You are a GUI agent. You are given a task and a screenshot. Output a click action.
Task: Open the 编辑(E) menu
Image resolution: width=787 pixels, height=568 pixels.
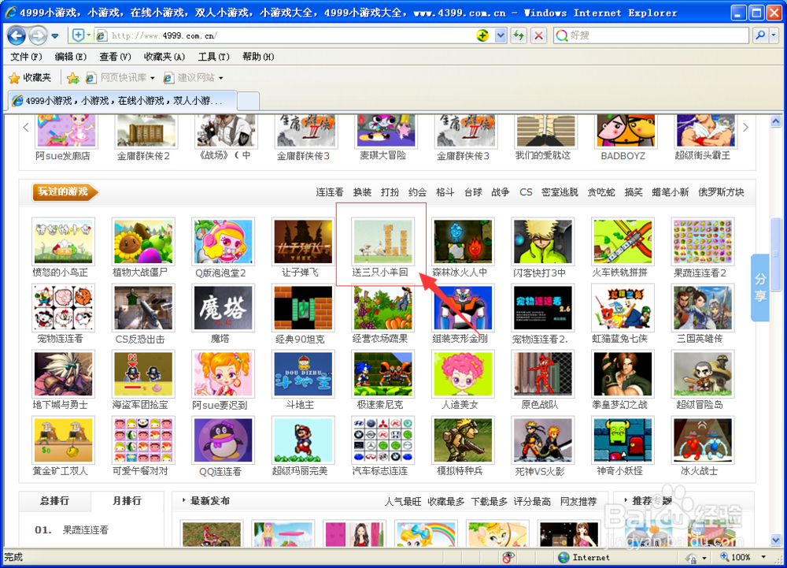[70, 57]
